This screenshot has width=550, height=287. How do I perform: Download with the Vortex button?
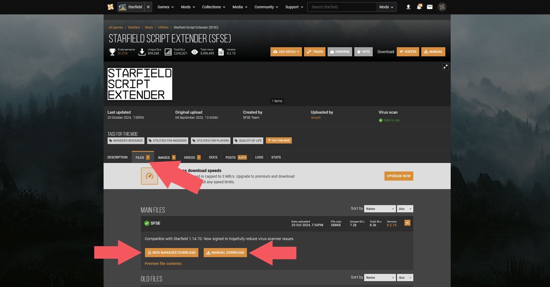(x=408, y=52)
